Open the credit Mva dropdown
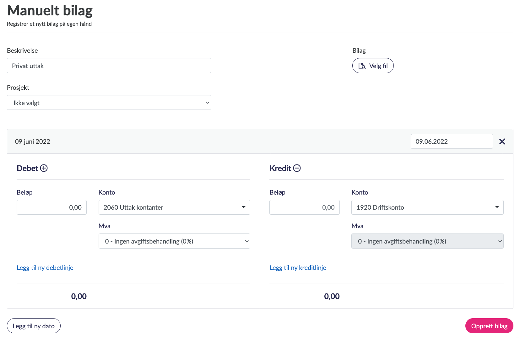 (x=427, y=241)
